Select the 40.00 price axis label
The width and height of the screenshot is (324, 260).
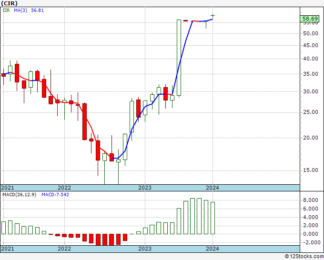[x=310, y=59]
